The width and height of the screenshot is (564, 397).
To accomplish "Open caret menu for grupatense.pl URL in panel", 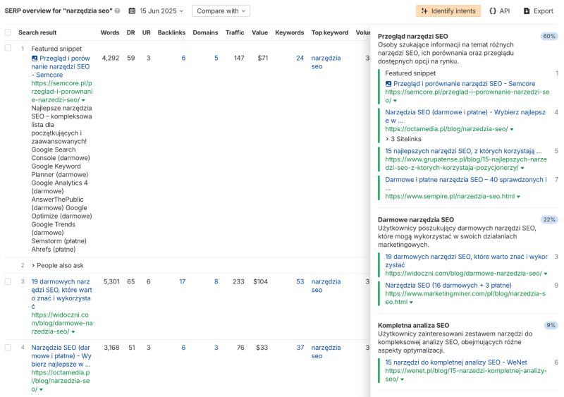I will [x=522, y=168].
